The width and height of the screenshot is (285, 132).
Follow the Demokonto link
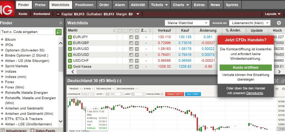coord(255,93)
